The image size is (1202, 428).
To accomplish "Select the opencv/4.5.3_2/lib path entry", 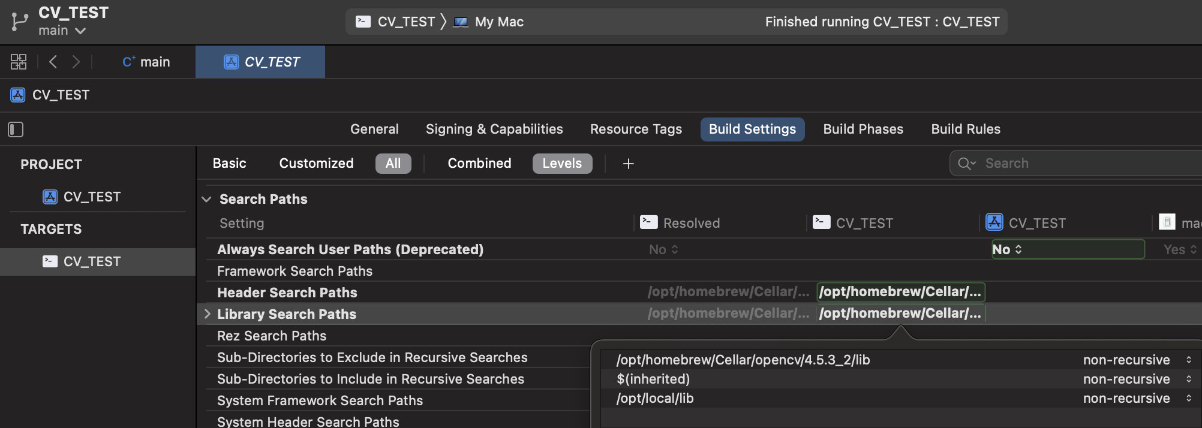I will point(743,360).
